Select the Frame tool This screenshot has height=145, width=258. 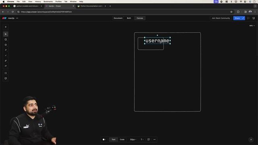click(x=6, y=73)
